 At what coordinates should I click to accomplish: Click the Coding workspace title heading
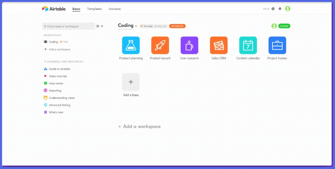[x=126, y=25]
